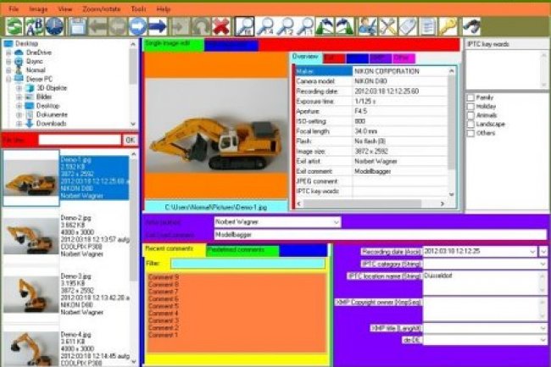Click the crossed tools settings icon
The height and width of the screenshot is (367, 551).
387,26
